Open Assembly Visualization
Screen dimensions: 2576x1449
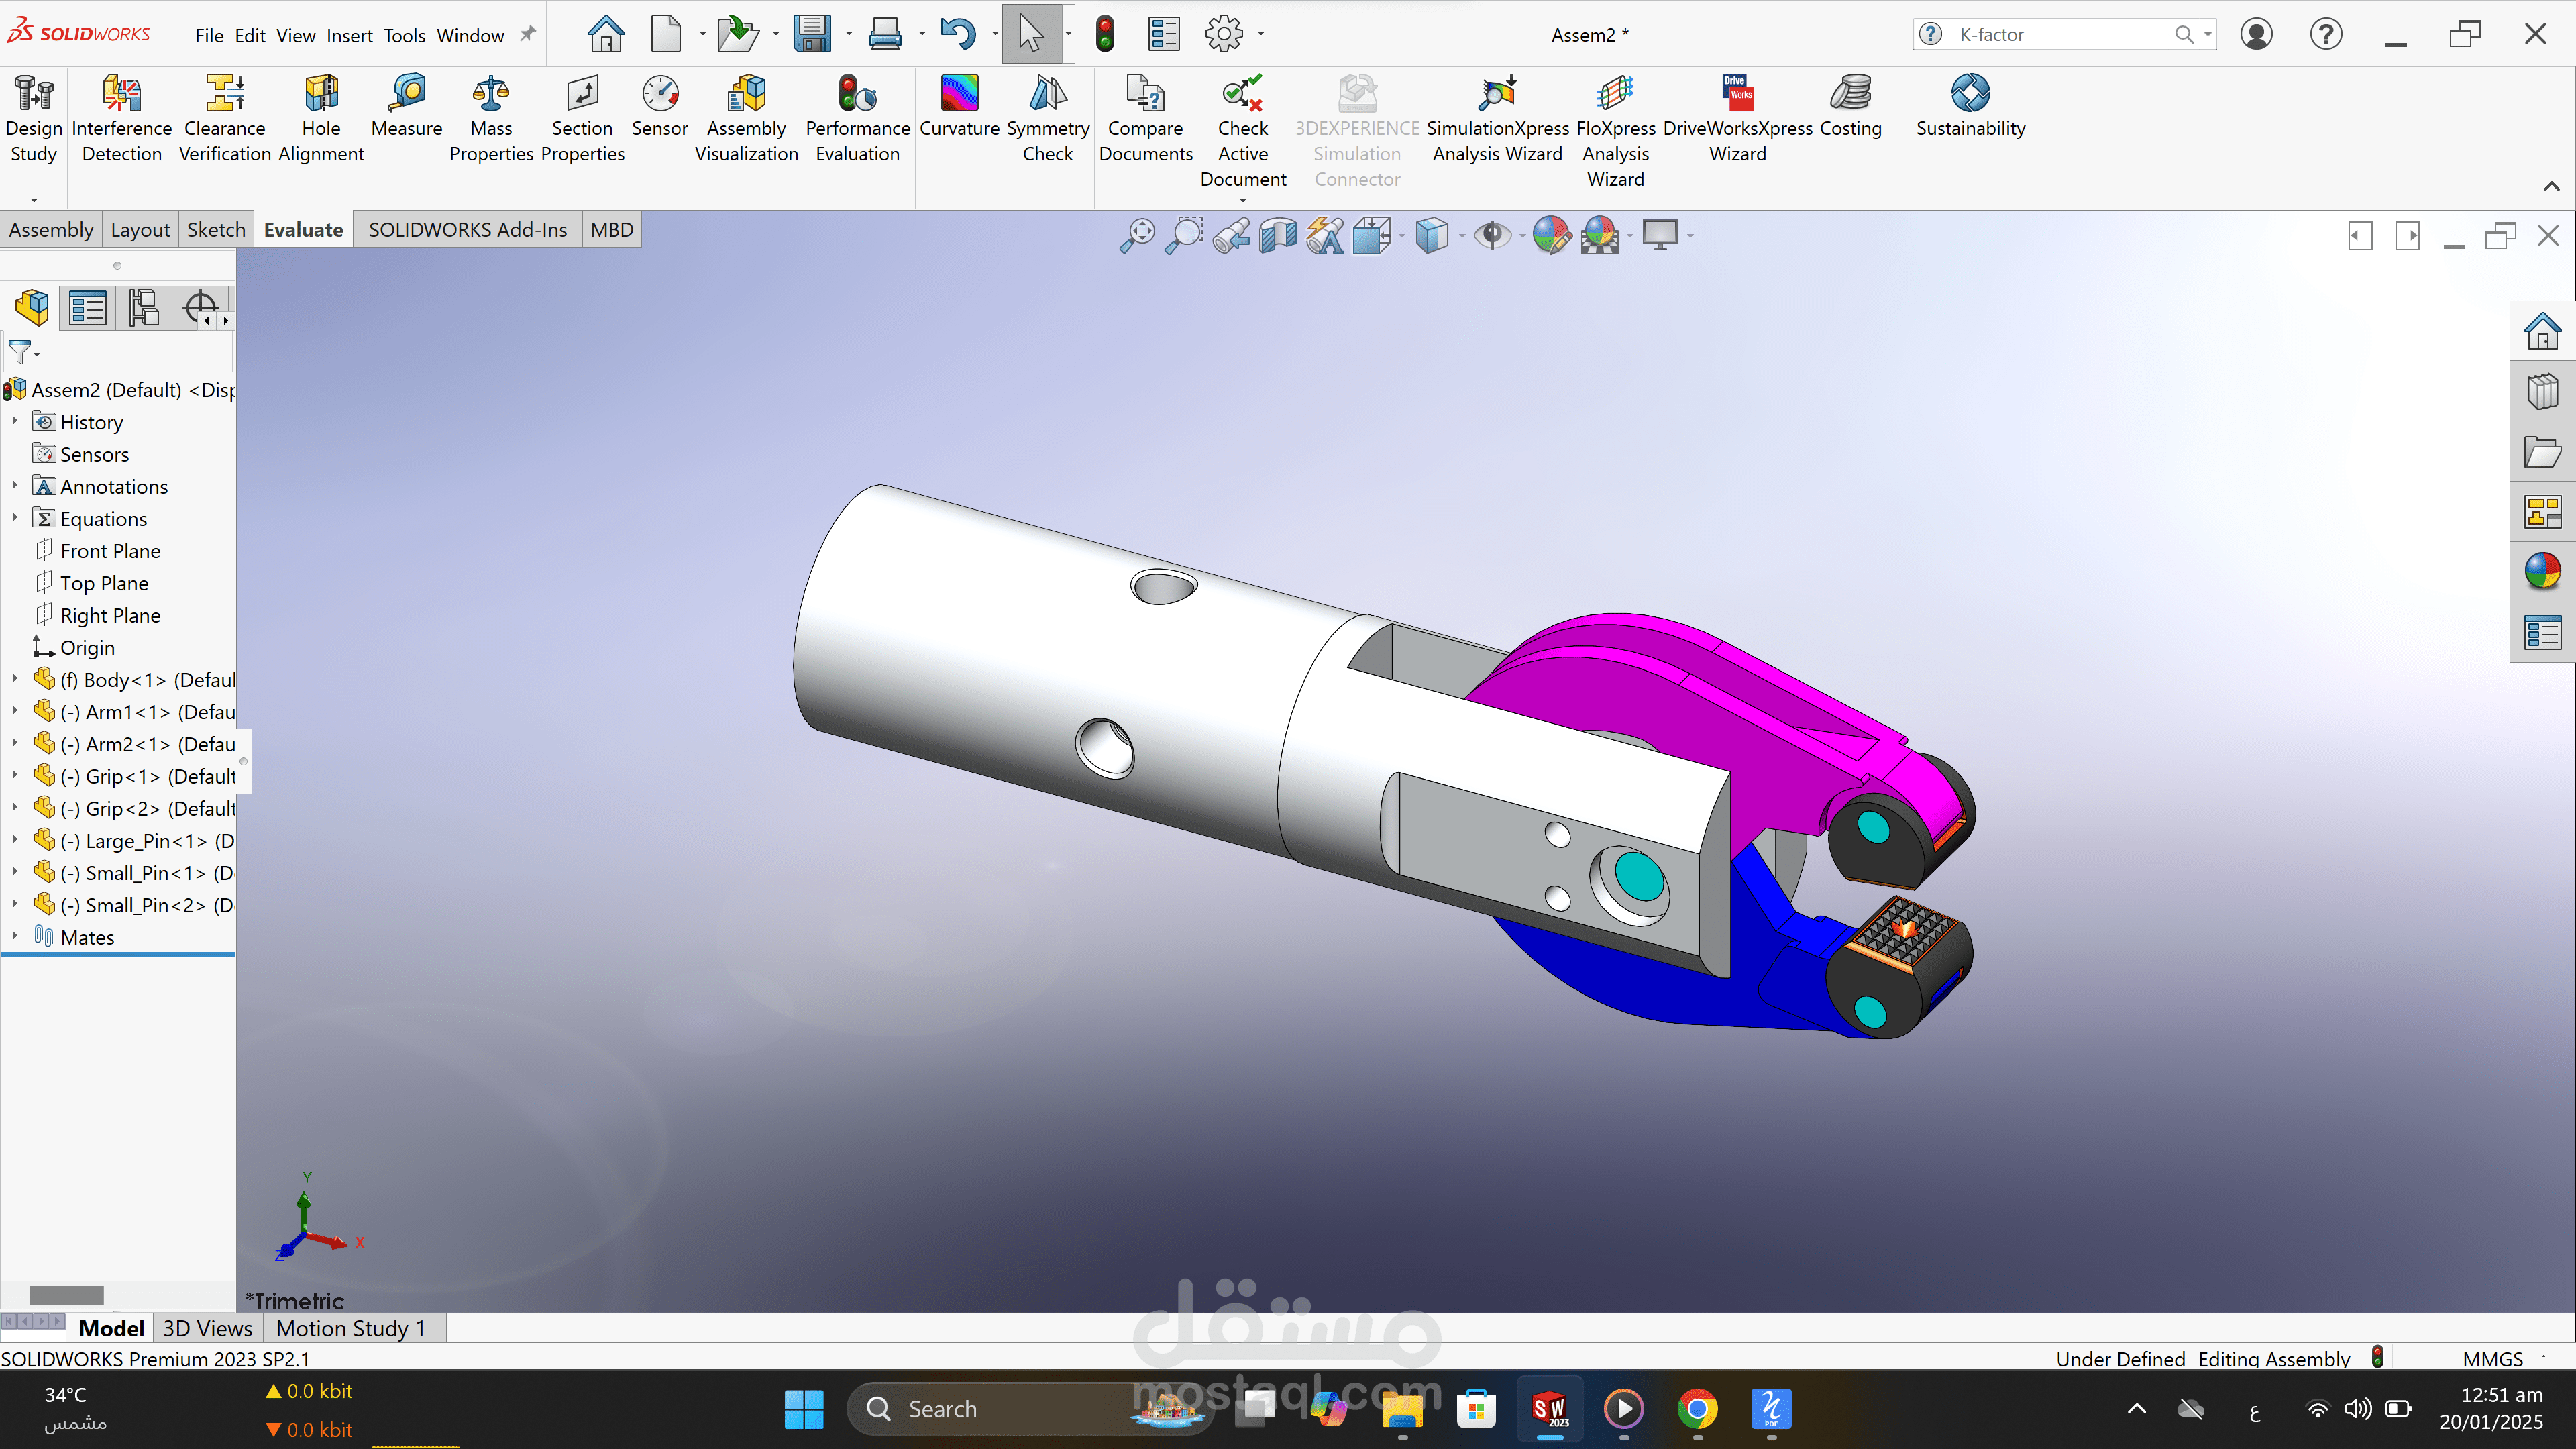[x=746, y=118]
